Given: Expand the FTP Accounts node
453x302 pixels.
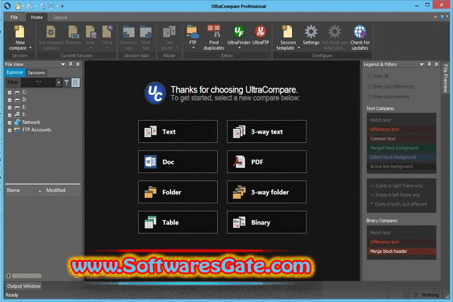Looking at the screenshot, I should point(9,130).
